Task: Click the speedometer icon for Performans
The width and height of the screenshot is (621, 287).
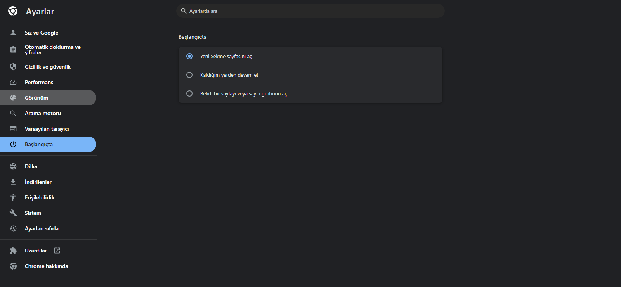Action: coord(13,82)
